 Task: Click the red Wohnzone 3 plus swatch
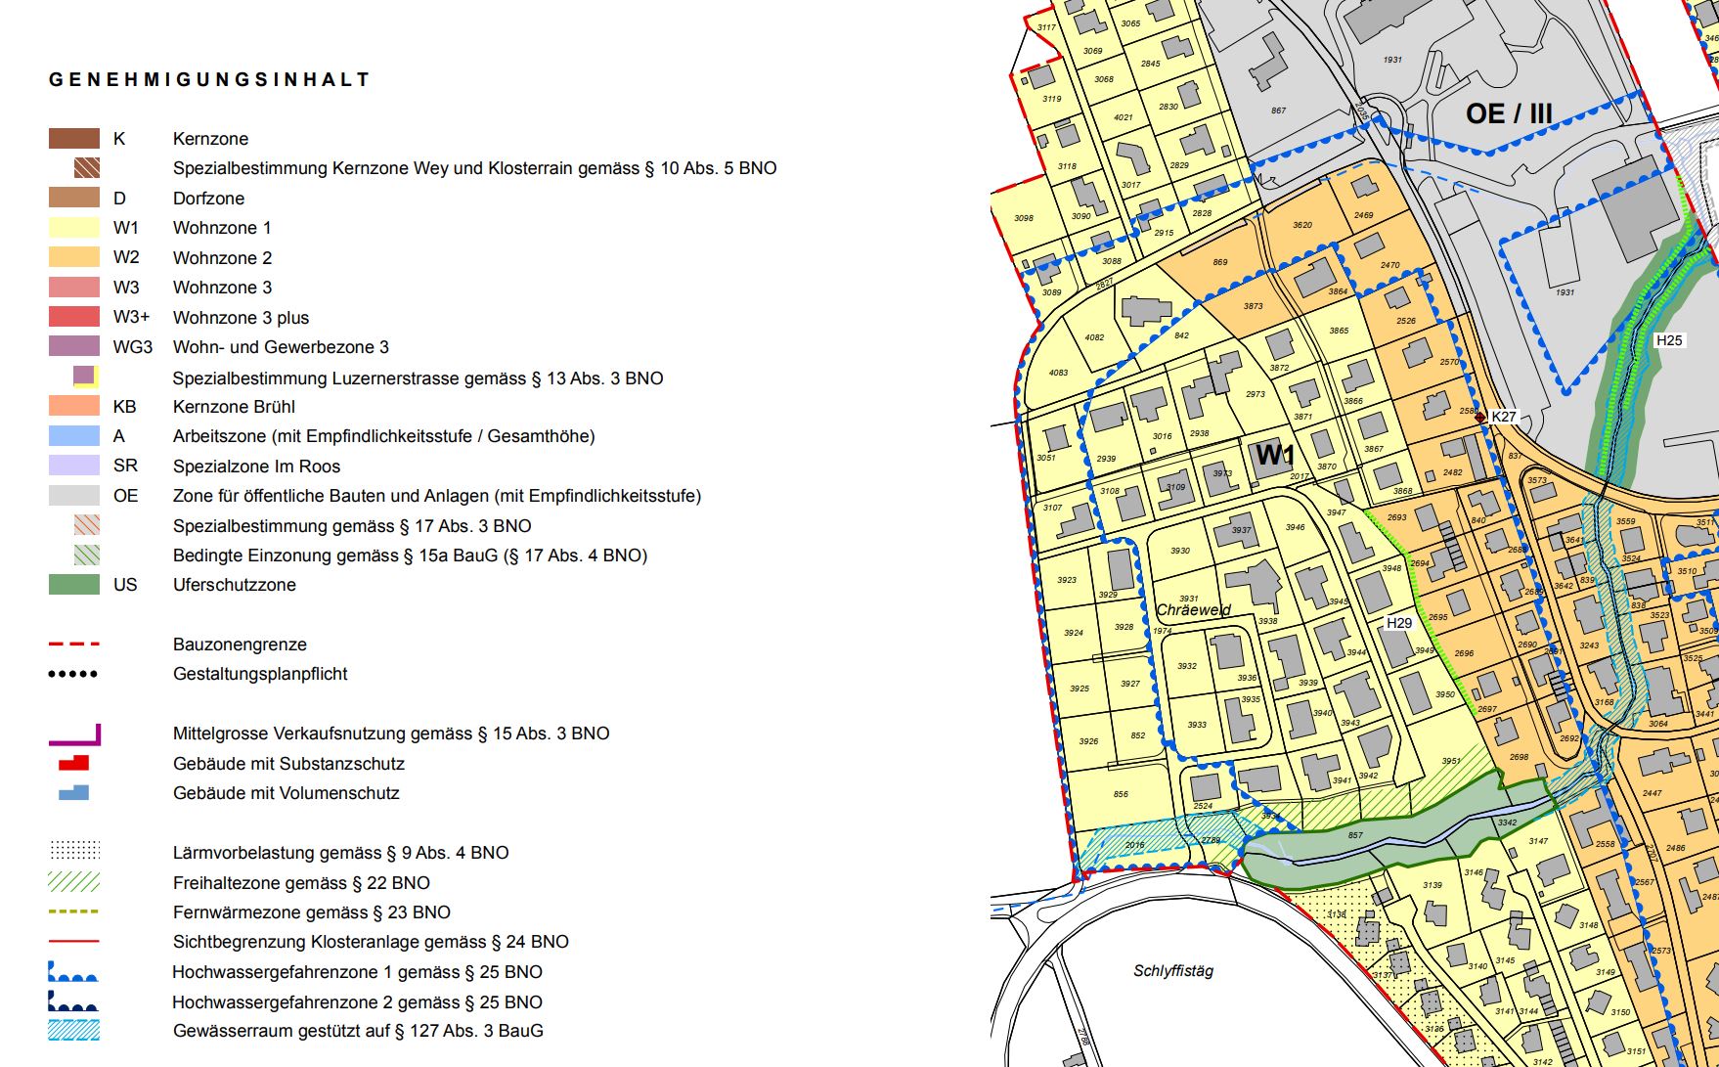74,317
